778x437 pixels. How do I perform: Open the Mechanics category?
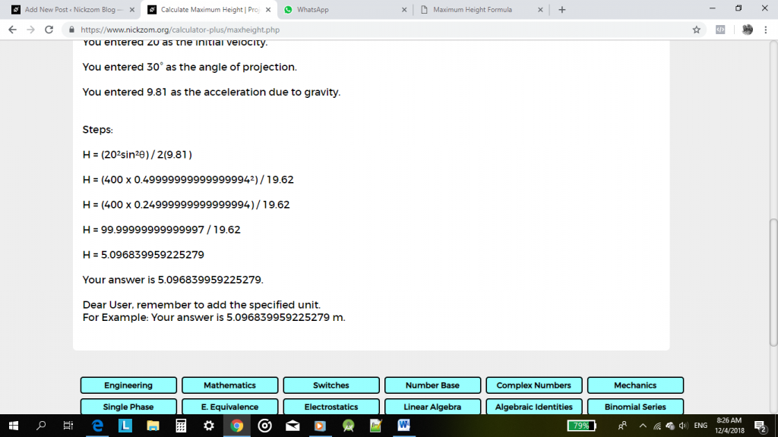coord(635,385)
